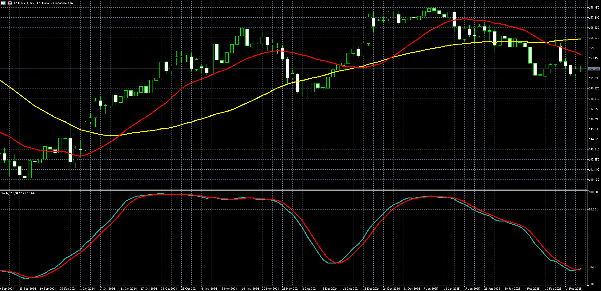Image resolution: width=601 pixels, height=291 pixels.
Task: Click the 24 Dec 2024 date label
Action: [392, 289]
